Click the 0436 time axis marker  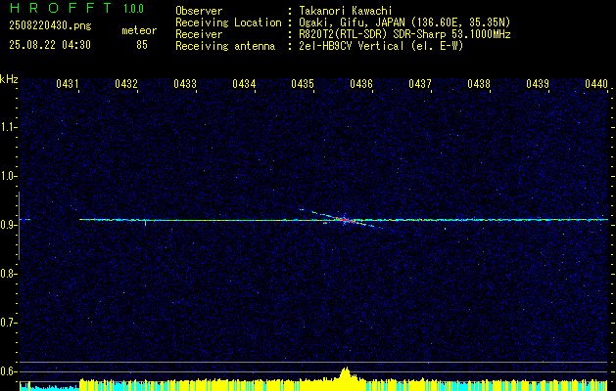[361, 84]
